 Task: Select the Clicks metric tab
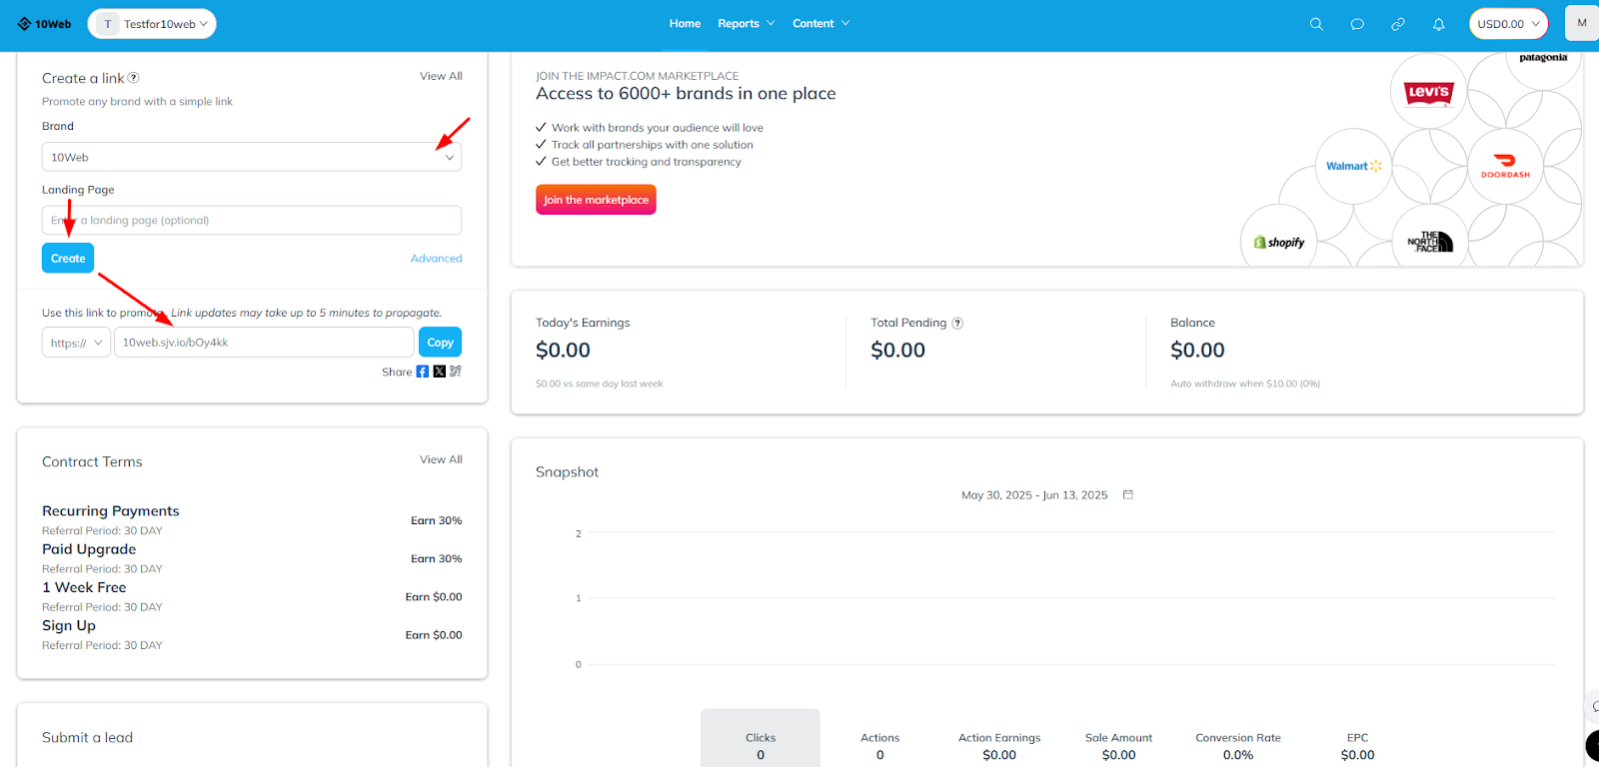click(761, 738)
